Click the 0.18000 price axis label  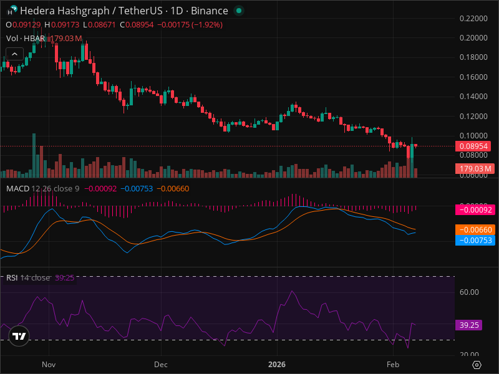473,57
